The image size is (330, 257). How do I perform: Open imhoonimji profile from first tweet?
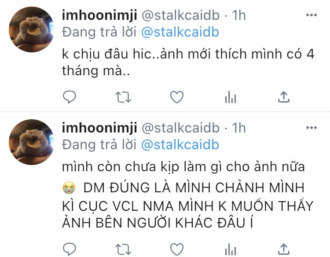click(x=99, y=15)
